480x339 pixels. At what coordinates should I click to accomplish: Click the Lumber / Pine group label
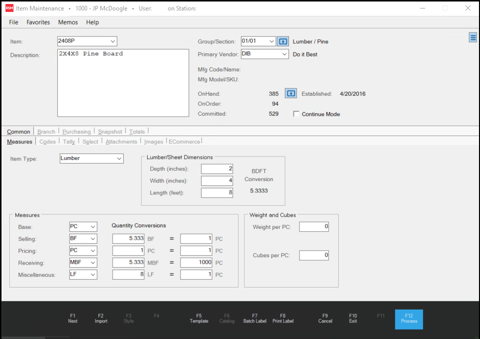(310, 41)
